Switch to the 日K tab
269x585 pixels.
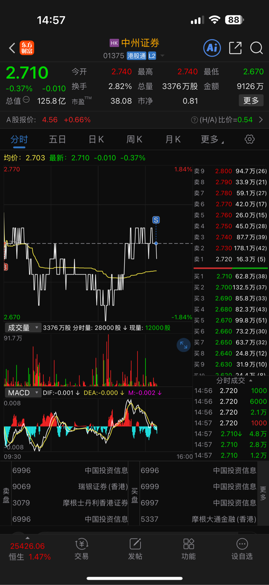click(x=96, y=140)
